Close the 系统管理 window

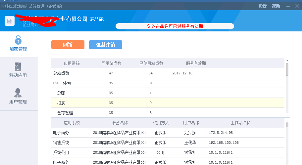click(297, 6)
